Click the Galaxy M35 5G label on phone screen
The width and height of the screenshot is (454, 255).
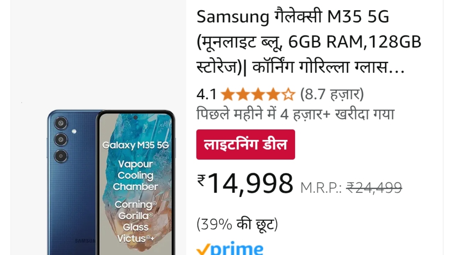coord(135,145)
